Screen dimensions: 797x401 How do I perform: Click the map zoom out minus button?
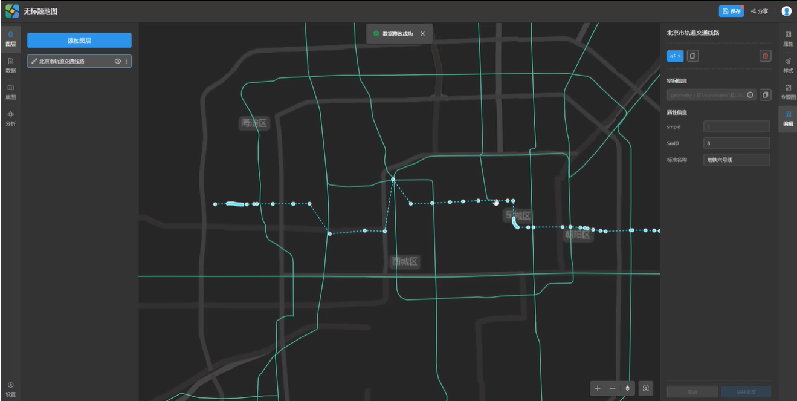pos(613,388)
